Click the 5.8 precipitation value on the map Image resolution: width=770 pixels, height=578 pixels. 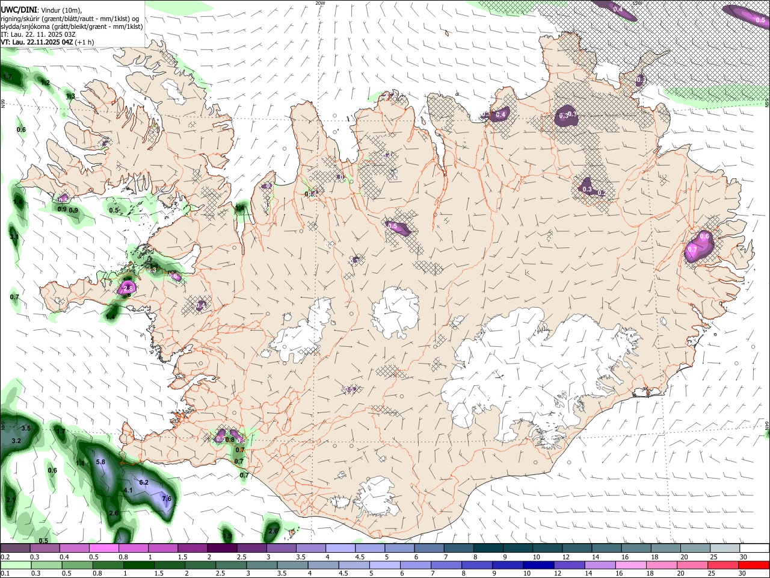[x=100, y=462]
